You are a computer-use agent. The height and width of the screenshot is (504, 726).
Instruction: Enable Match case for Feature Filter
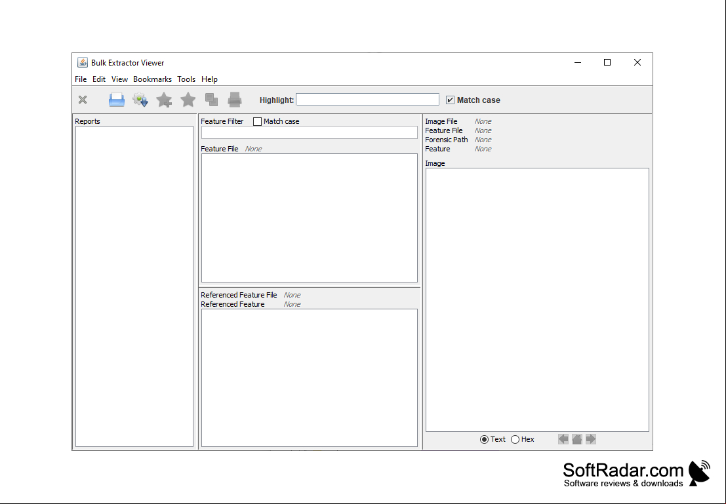pos(258,121)
